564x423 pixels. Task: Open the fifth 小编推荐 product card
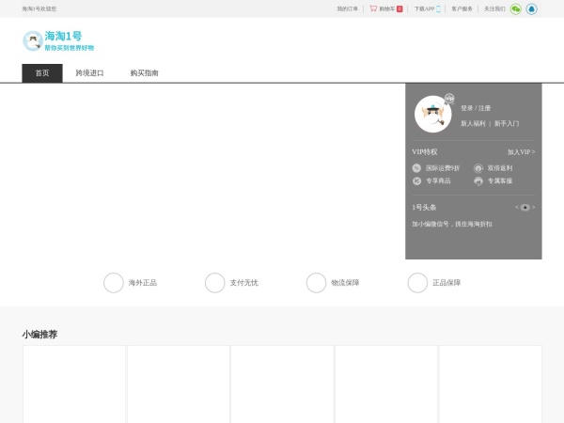[491, 384]
